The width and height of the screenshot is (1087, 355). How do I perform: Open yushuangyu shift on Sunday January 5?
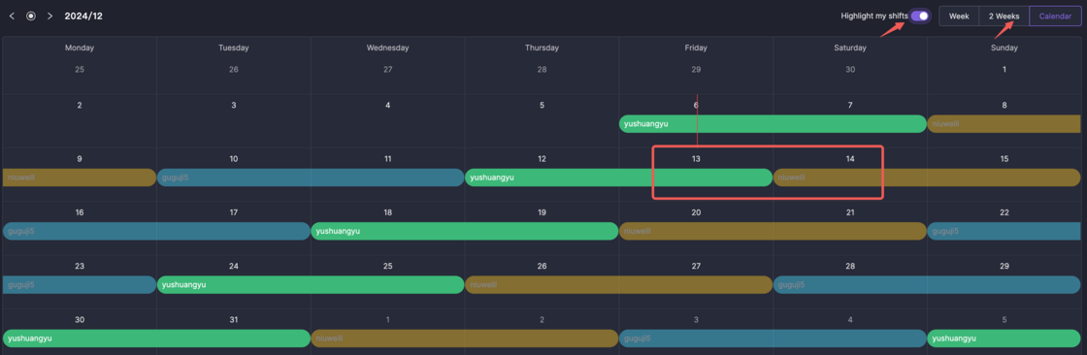point(1004,339)
